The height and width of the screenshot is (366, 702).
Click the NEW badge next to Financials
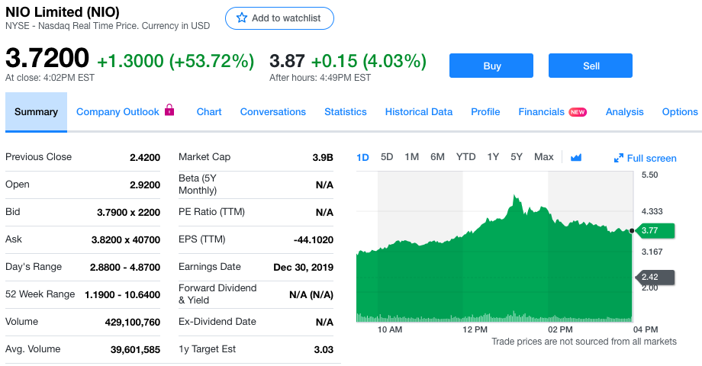tap(578, 112)
